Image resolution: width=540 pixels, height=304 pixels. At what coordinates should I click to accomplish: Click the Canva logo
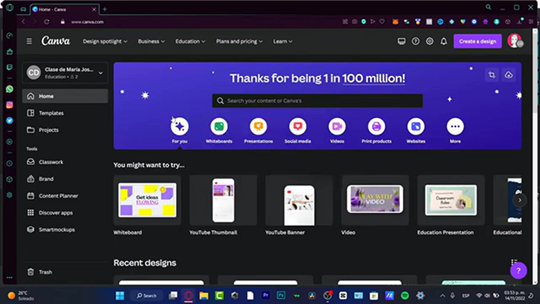[x=56, y=41]
